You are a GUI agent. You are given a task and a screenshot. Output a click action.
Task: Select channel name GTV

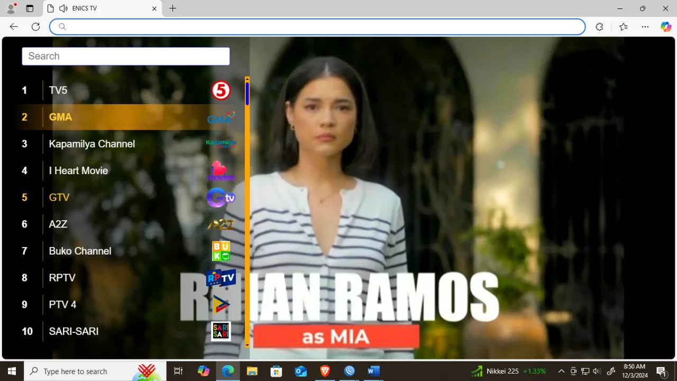pos(59,197)
